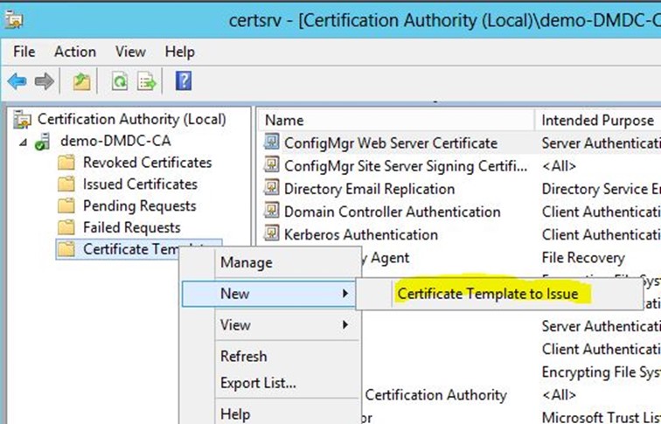Click the Pending Requests folder icon
The height and width of the screenshot is (424, 661).
tap(66, 205)
